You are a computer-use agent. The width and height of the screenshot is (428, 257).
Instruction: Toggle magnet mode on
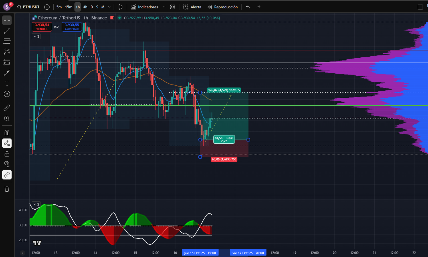pyautogui.click(x=7, y=132)
